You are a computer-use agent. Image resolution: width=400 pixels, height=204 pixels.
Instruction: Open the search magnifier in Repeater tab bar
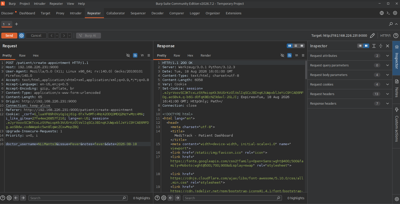pos(391,24)
